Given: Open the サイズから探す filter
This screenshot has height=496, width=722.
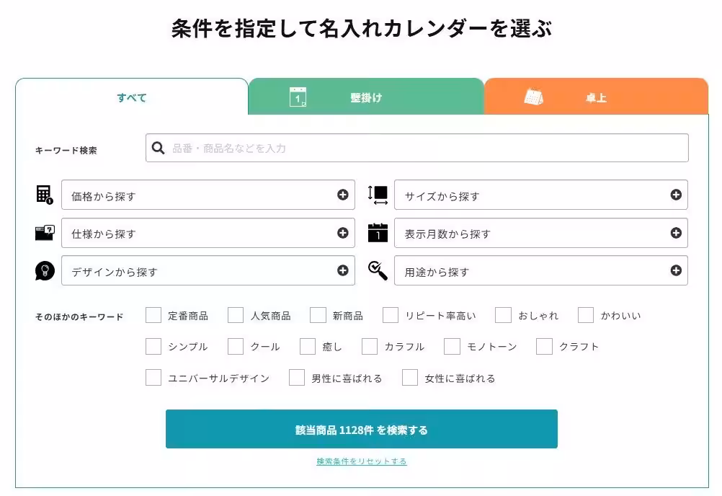Looking at the screenshot, I should tap(540, 195).
